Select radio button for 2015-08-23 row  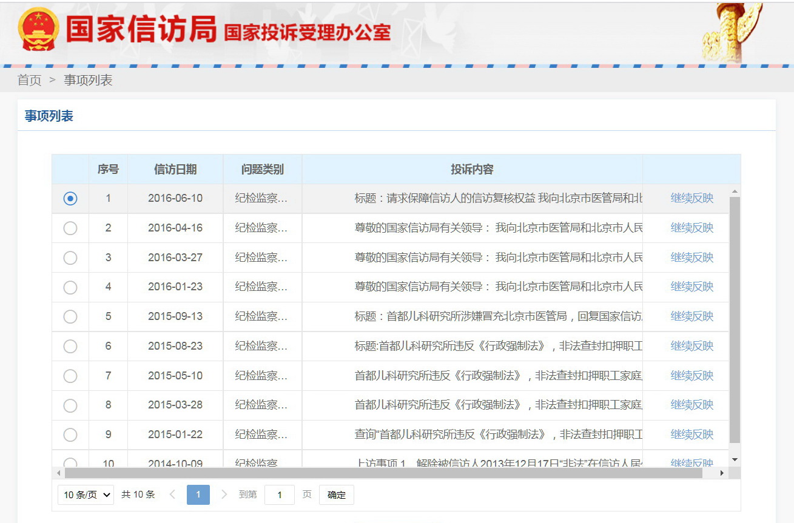(x=70, y=346)
